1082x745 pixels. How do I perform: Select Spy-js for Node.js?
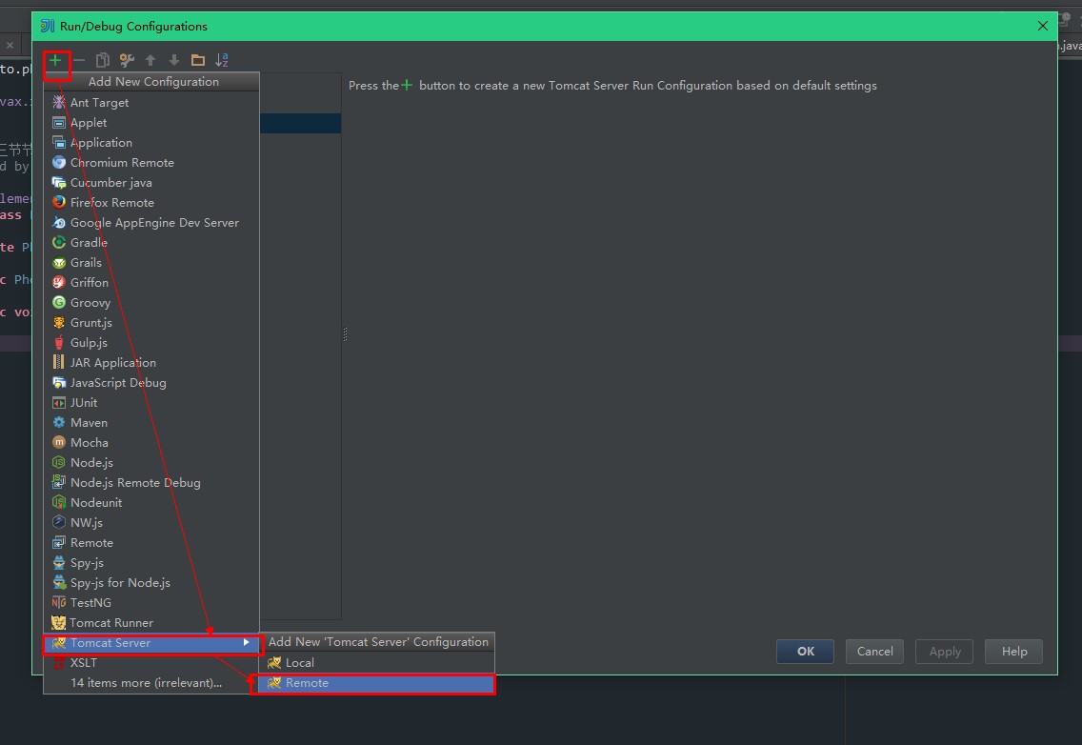click(151, 583)
